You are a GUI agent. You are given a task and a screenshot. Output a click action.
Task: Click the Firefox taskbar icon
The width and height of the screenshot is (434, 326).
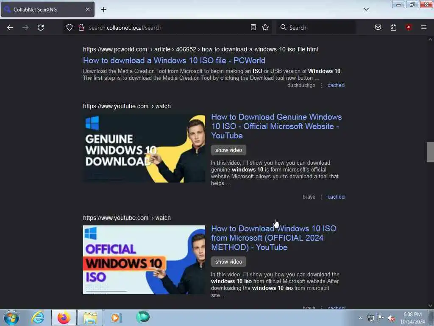pos(64,318)
